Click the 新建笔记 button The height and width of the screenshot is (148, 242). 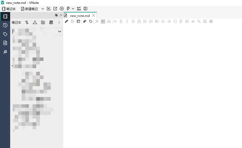(x=29, y=9)
